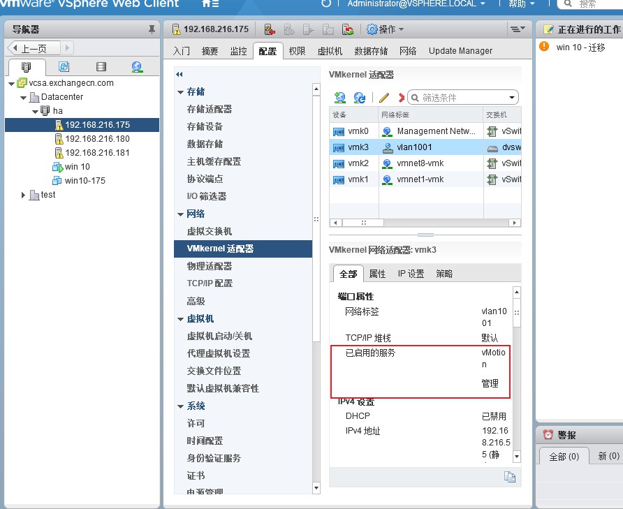Click the host toolbar icon with red arrow
Image resolution: width=623 pixels, height=509 pixels.
coord(270,29)
